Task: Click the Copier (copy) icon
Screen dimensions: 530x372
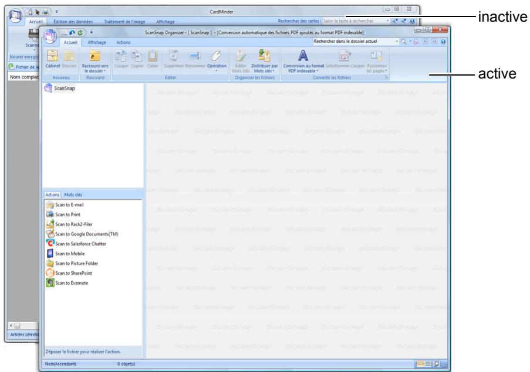Action: (137, 56)
